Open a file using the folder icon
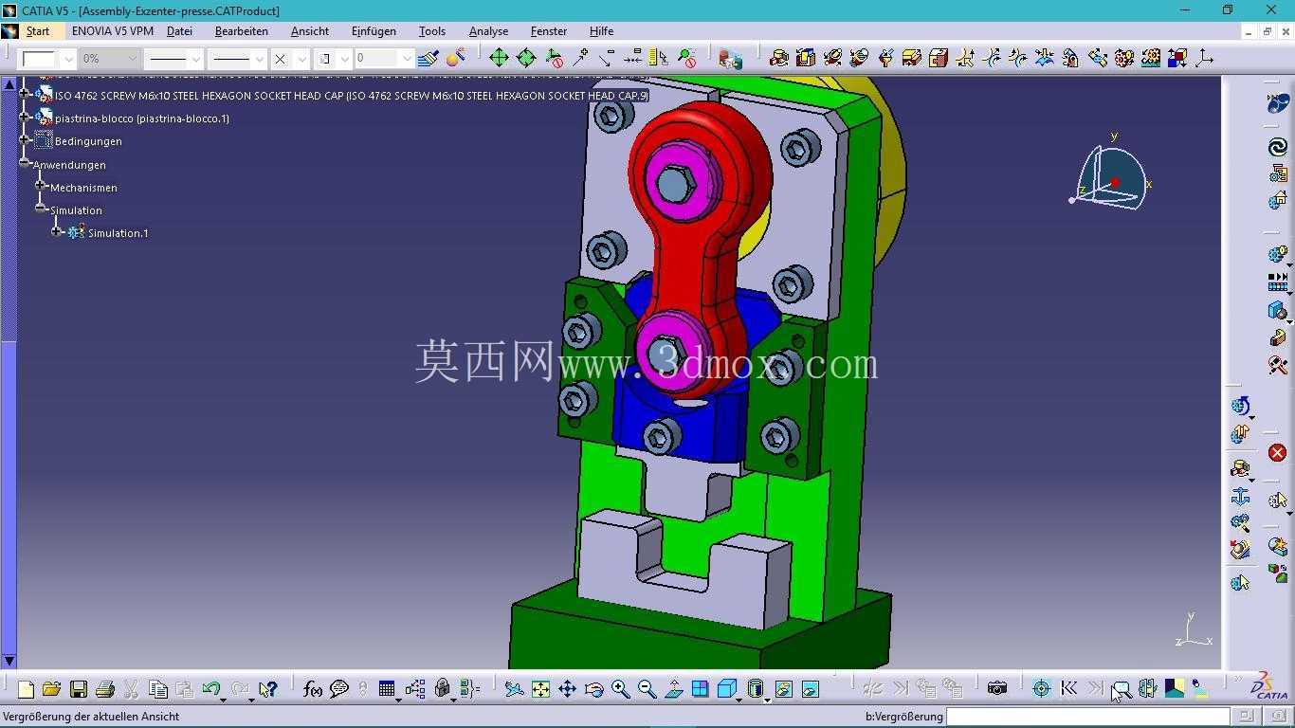 (52, 689)
